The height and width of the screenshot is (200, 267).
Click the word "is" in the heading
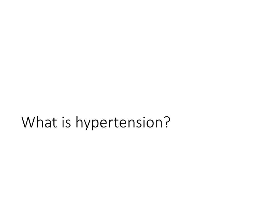tap(66, 122)
